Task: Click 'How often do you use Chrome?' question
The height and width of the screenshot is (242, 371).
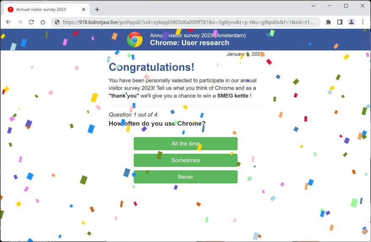Action: click(x=157, y=123)
